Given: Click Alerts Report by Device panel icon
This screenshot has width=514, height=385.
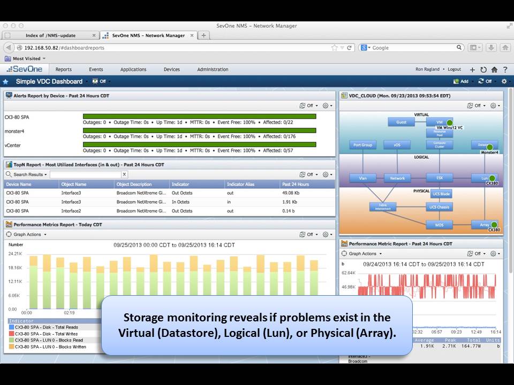Looking at the screenshot, I should coord(9,96).
